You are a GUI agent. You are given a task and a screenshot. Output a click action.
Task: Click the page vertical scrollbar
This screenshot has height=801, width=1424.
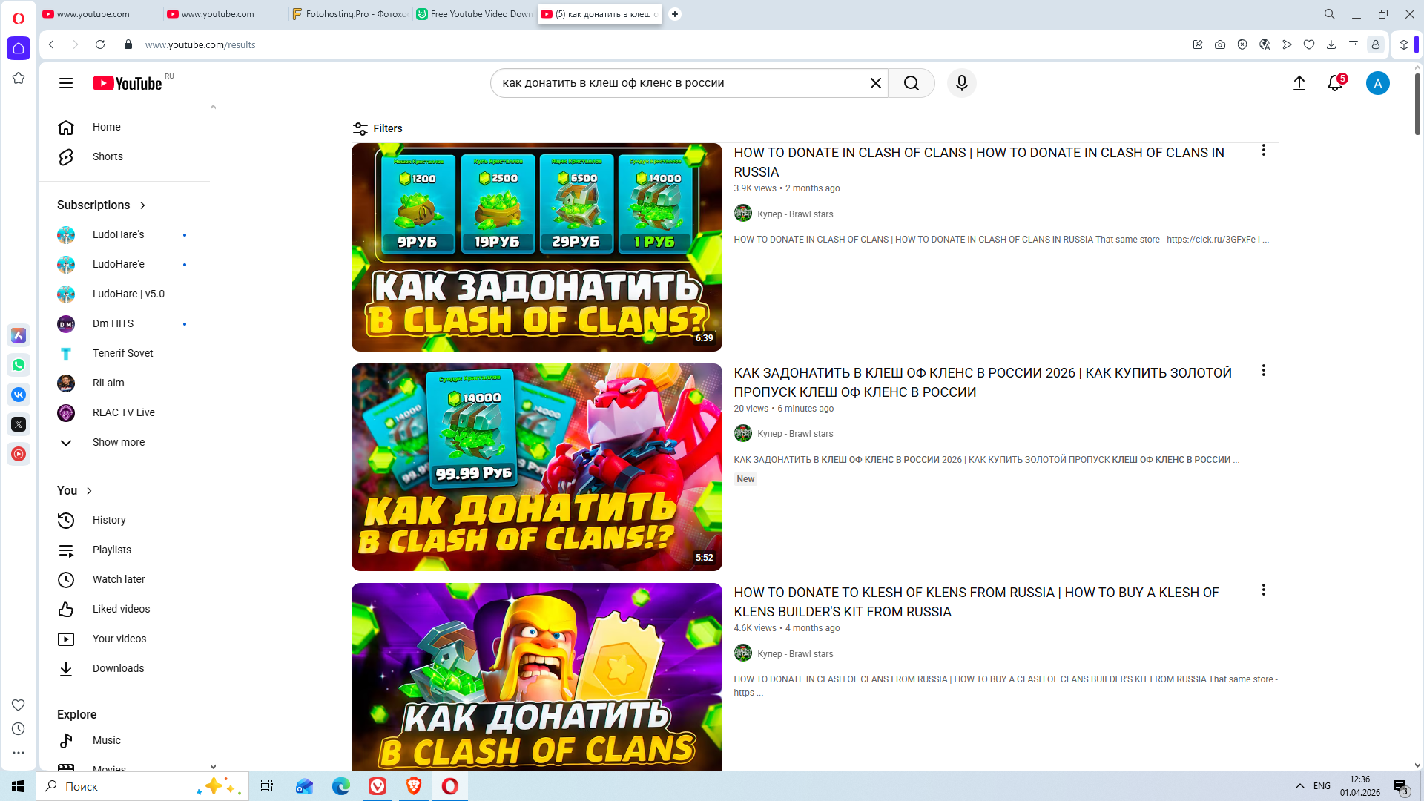1417,104
